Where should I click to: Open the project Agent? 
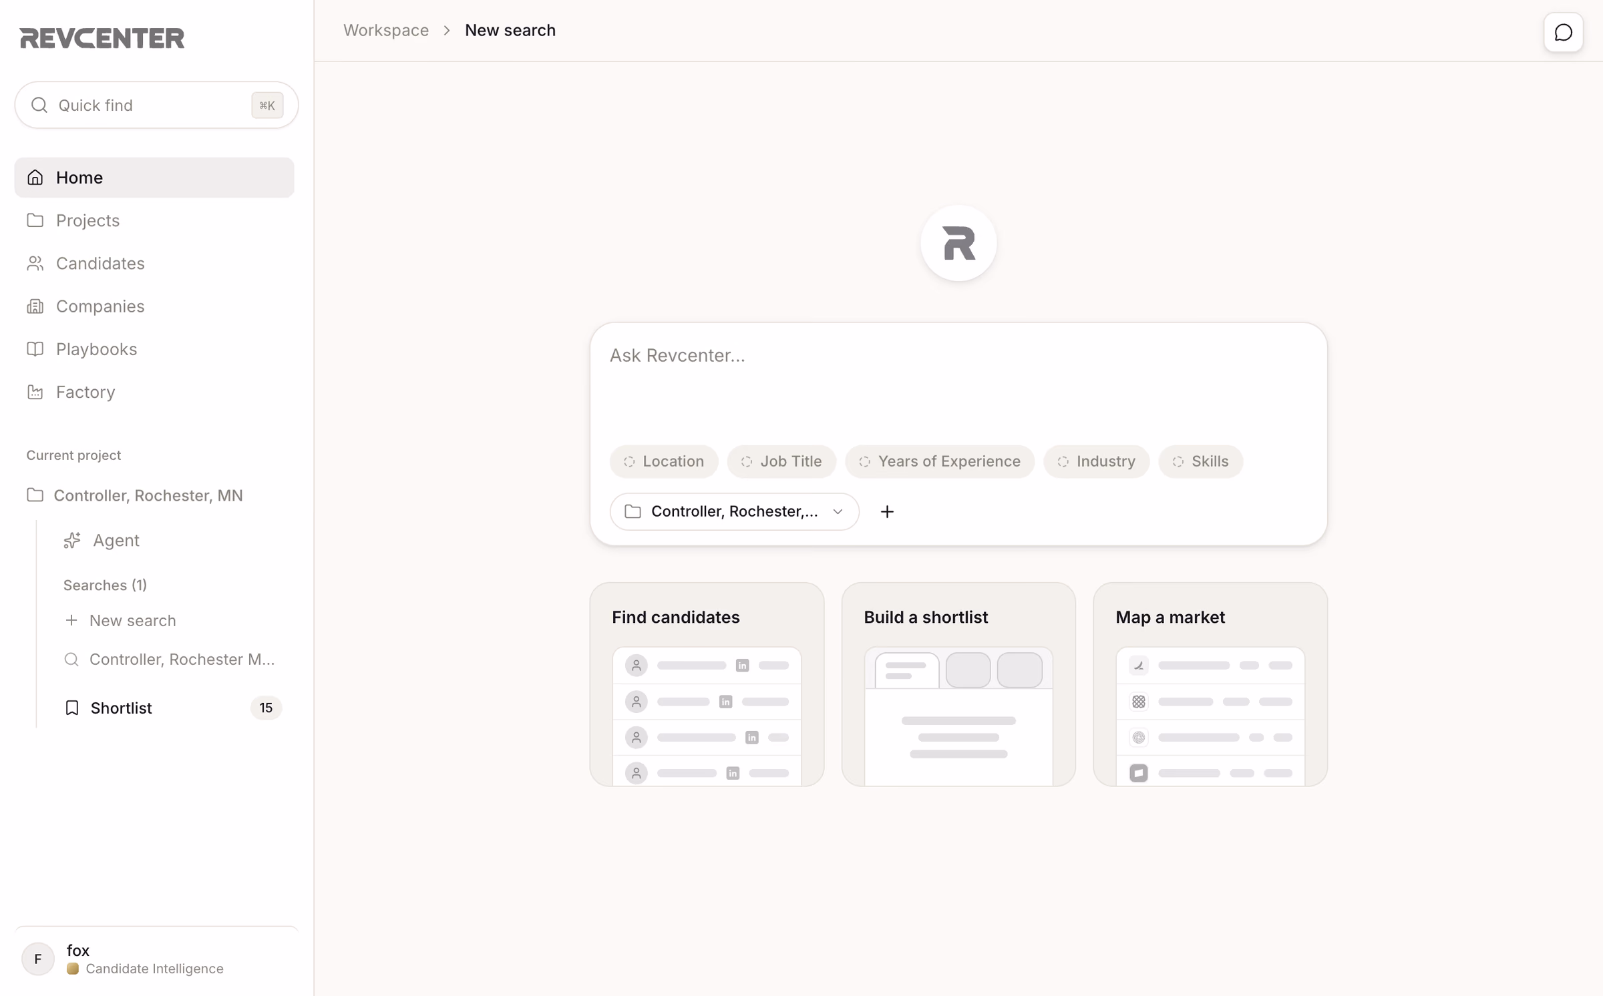point(172,540)
